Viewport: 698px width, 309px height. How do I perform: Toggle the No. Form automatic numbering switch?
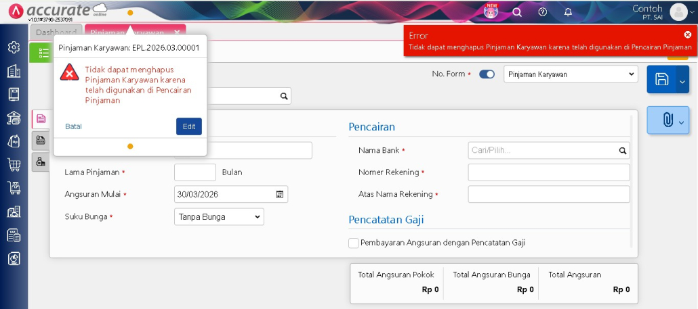(x=487, y=74)
